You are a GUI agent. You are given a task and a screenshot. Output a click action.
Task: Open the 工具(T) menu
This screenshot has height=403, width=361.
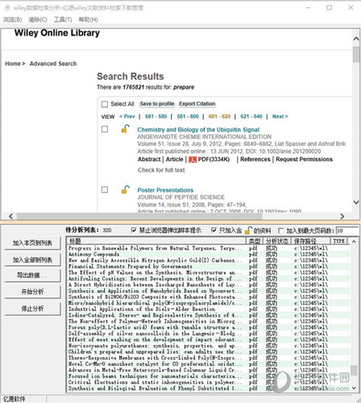tap(63, 19)
